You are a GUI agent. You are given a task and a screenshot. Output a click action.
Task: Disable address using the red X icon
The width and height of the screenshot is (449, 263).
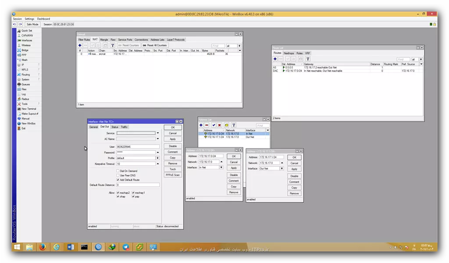coord(219,125)
